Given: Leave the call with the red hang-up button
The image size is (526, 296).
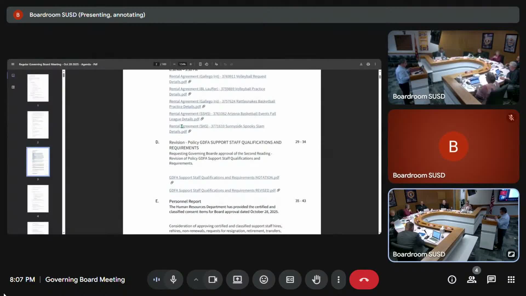Looking at the screenshot, I should (364, 280).
